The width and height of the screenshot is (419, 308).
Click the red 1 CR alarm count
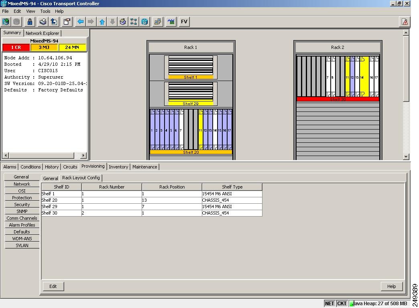coord(16,47)
